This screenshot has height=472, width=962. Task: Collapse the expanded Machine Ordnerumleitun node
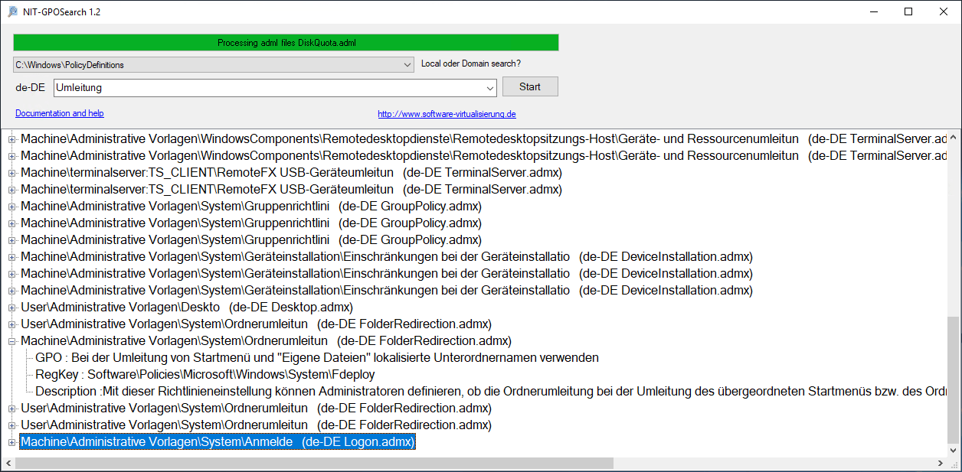click(x=11, y=341)
